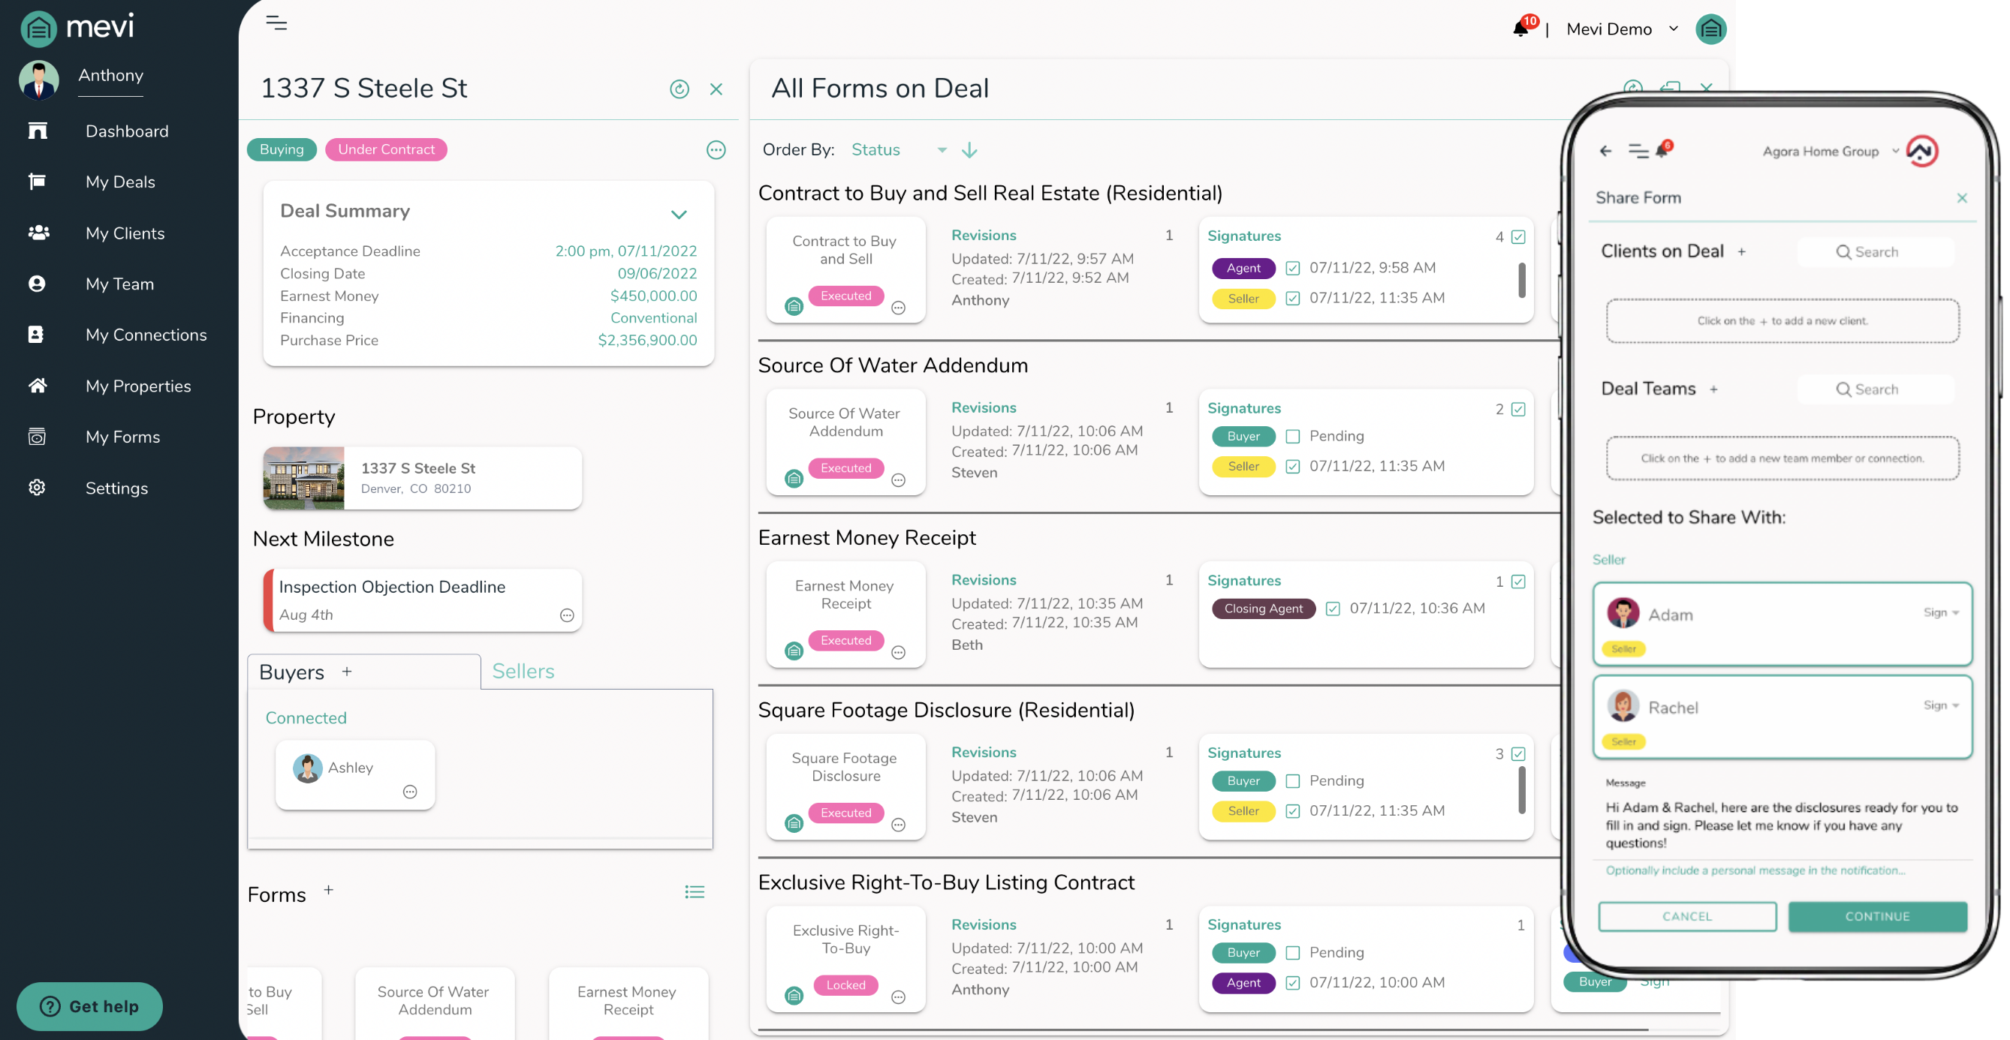Toggle the Closing Agent signature checkbox
2010x1040 pixels.
pos(1333,608)
